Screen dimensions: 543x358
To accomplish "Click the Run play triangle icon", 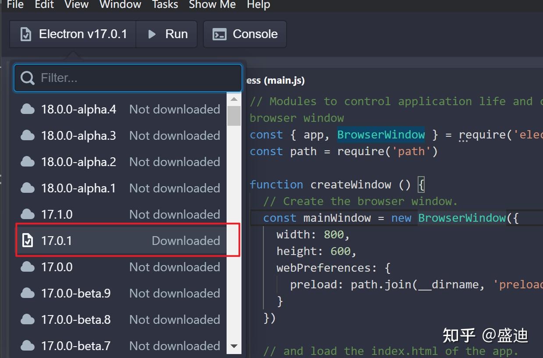I will tap(152, 34).
